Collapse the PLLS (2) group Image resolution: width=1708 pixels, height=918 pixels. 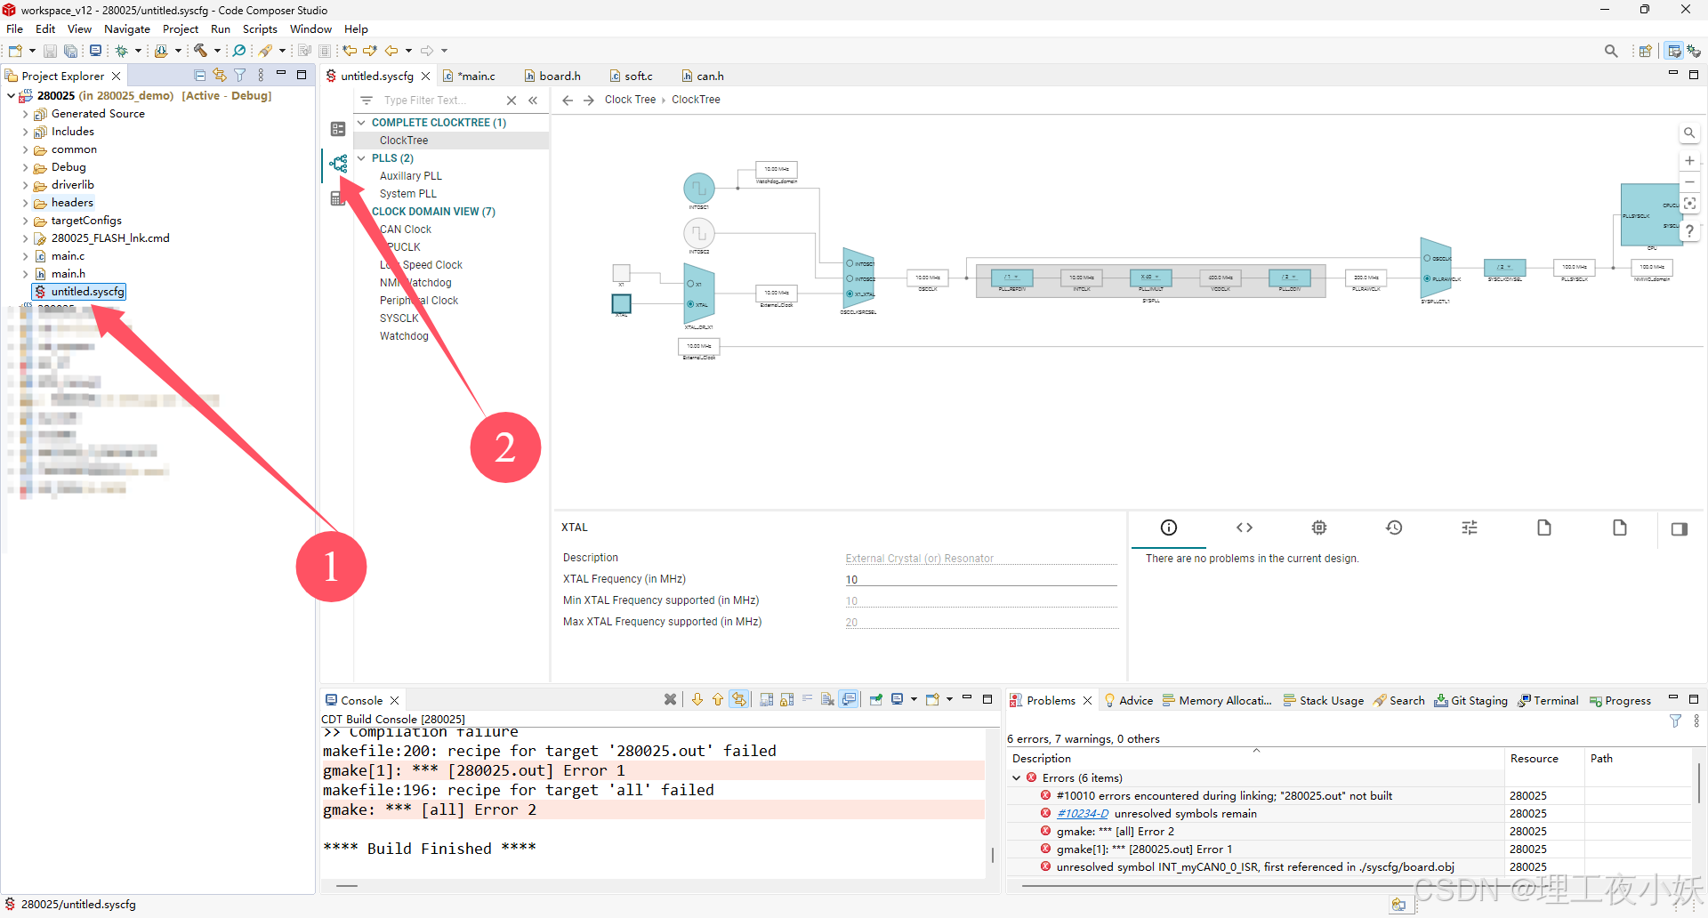pos(362,158)
